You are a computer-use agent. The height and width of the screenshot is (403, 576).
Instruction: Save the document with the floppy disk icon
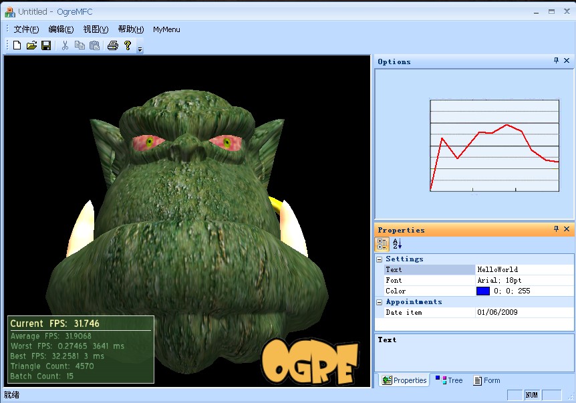pos(46,45)
